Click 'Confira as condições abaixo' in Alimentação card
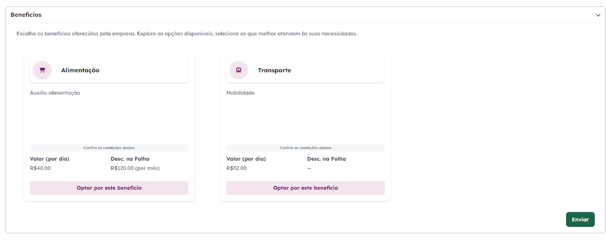This screenshot has width=606, height=240. 109,148
